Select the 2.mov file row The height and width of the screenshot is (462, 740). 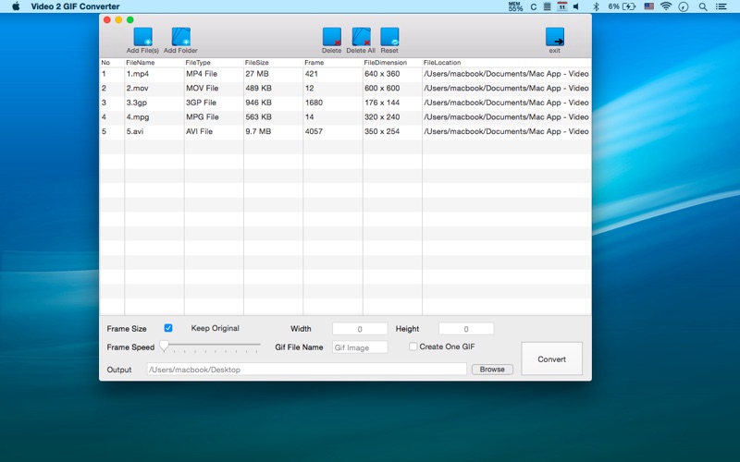[x=345, y=88]
